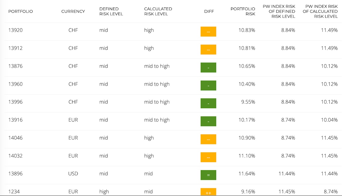Viewport: 342px width, 196px height.
Task: Sort by the Currency column header
Action: click(73, 11)
